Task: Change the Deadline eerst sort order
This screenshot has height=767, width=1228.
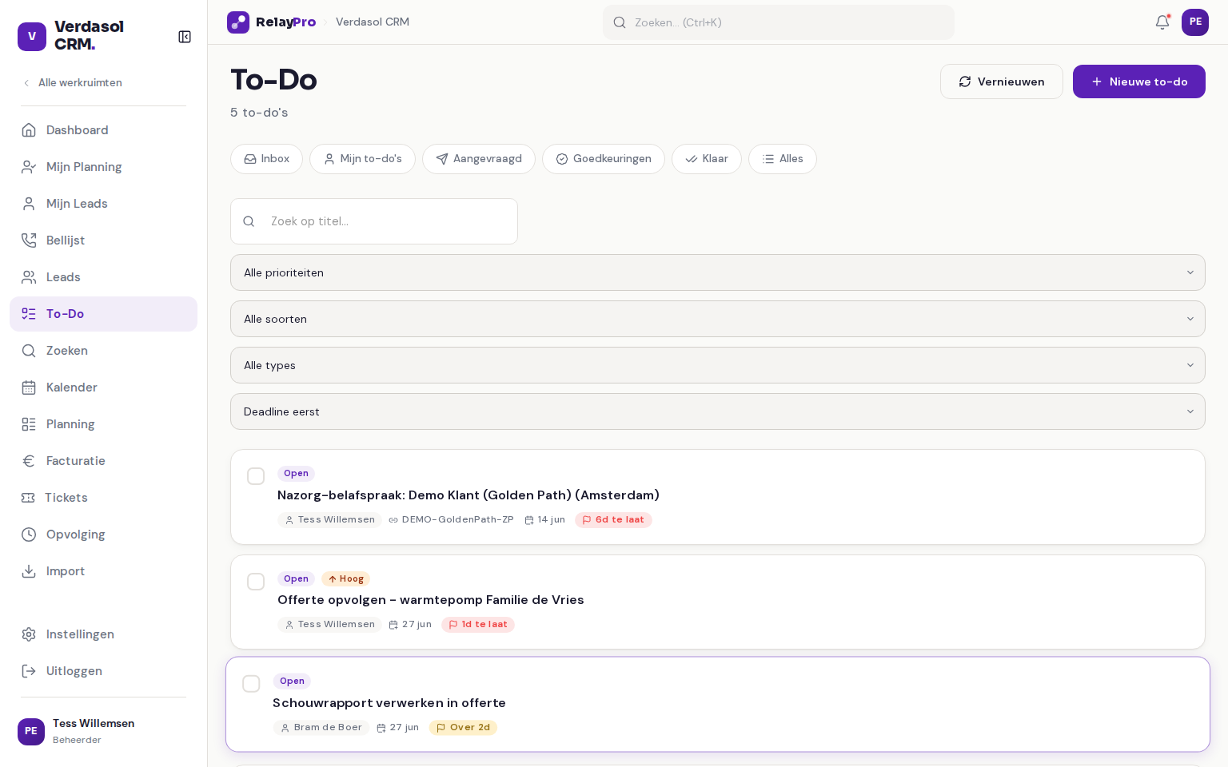Action: tap(718, 411)
